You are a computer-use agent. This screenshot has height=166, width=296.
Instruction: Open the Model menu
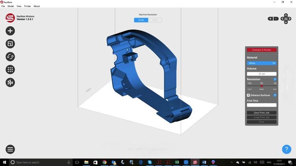[x=11, y=6]
